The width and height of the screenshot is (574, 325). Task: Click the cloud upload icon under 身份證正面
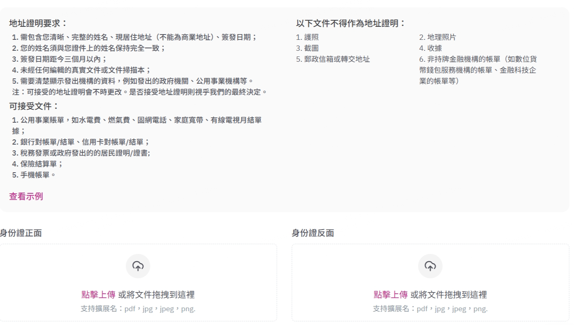138,266
